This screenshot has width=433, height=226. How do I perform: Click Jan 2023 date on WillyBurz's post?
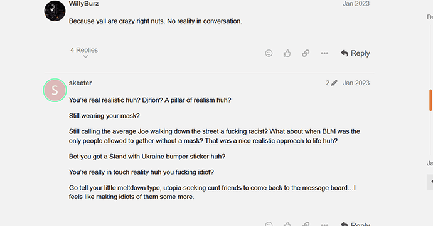tap(356, 4)
